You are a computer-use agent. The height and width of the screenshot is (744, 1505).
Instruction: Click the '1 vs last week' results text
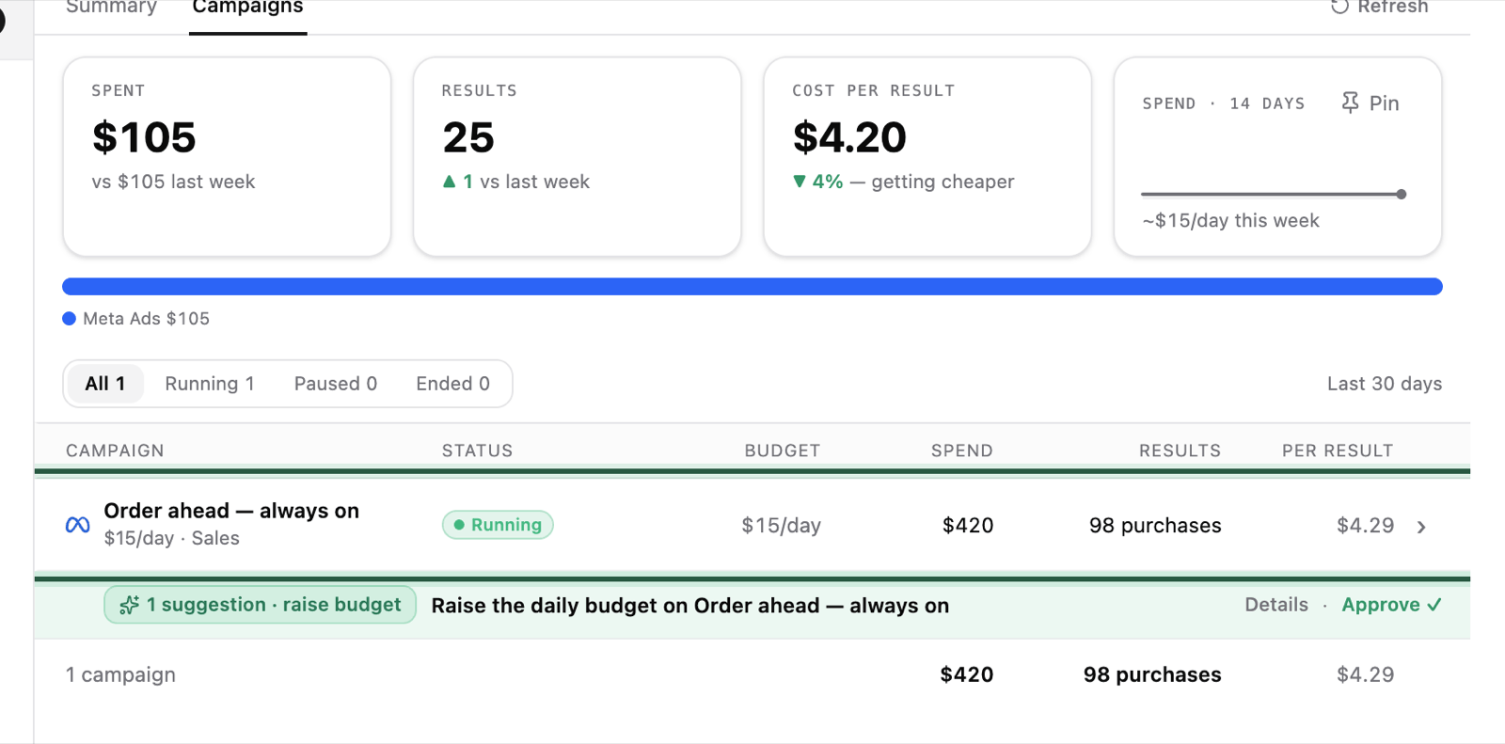516,182
